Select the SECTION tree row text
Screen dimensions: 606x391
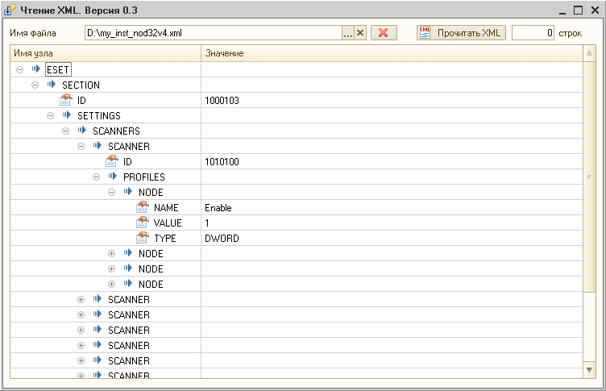[81, 85]
